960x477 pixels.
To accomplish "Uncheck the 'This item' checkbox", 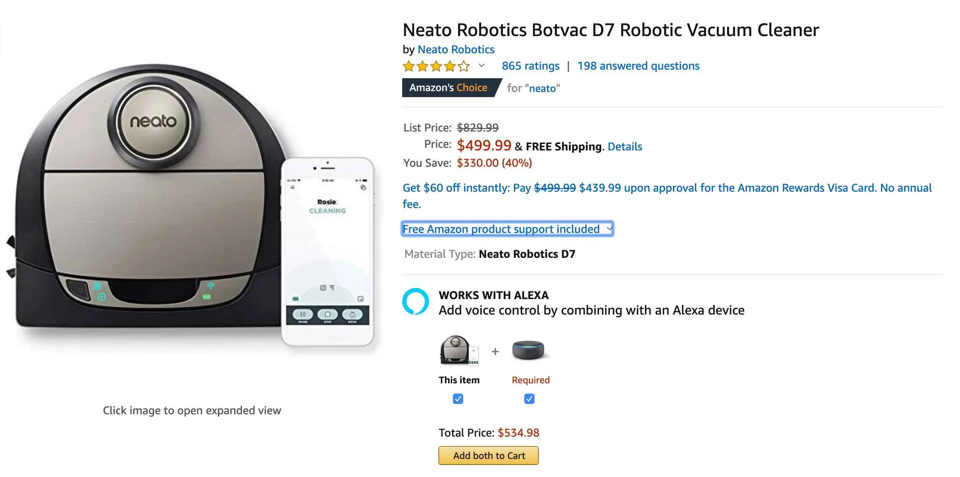I will click(x=458, y=399).
